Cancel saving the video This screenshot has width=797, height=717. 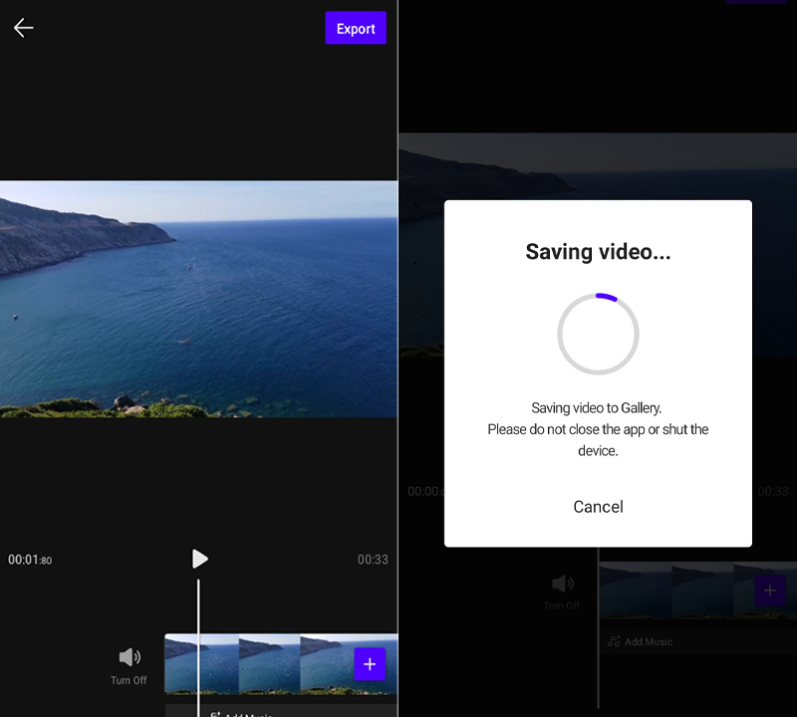(x=598, y=507)
